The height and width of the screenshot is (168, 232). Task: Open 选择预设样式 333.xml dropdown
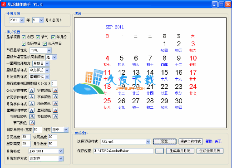(148, 142)
